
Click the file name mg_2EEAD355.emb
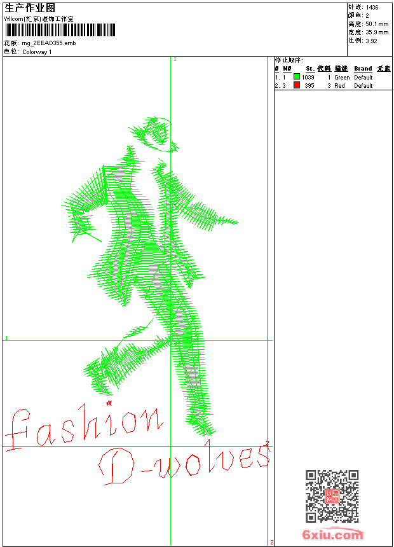tap(48, 43)
